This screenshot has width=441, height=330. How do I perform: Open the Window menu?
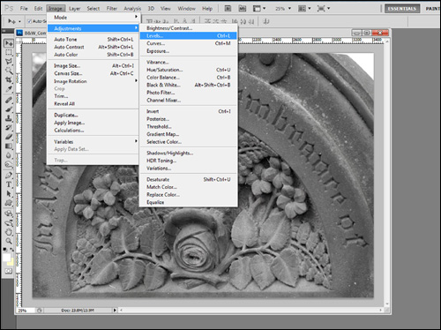(x=186, y=9)
